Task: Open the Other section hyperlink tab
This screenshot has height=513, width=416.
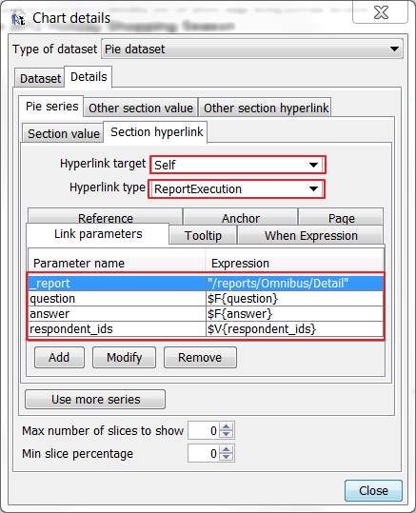Action: tap(266, 108)
